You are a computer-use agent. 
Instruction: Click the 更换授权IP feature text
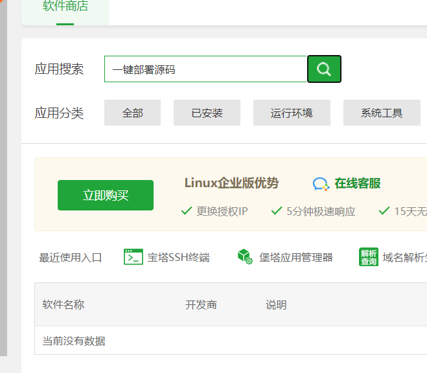222,211
